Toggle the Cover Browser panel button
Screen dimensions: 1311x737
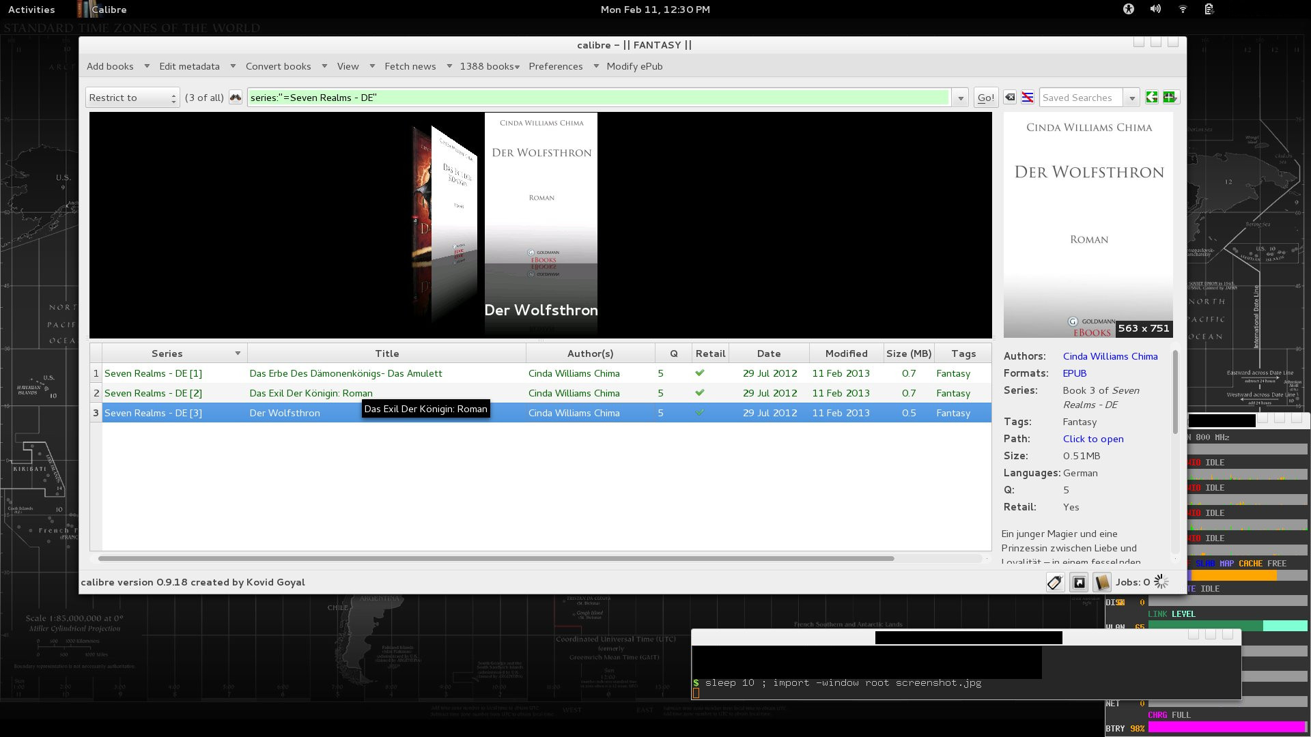coord(1079,582)
